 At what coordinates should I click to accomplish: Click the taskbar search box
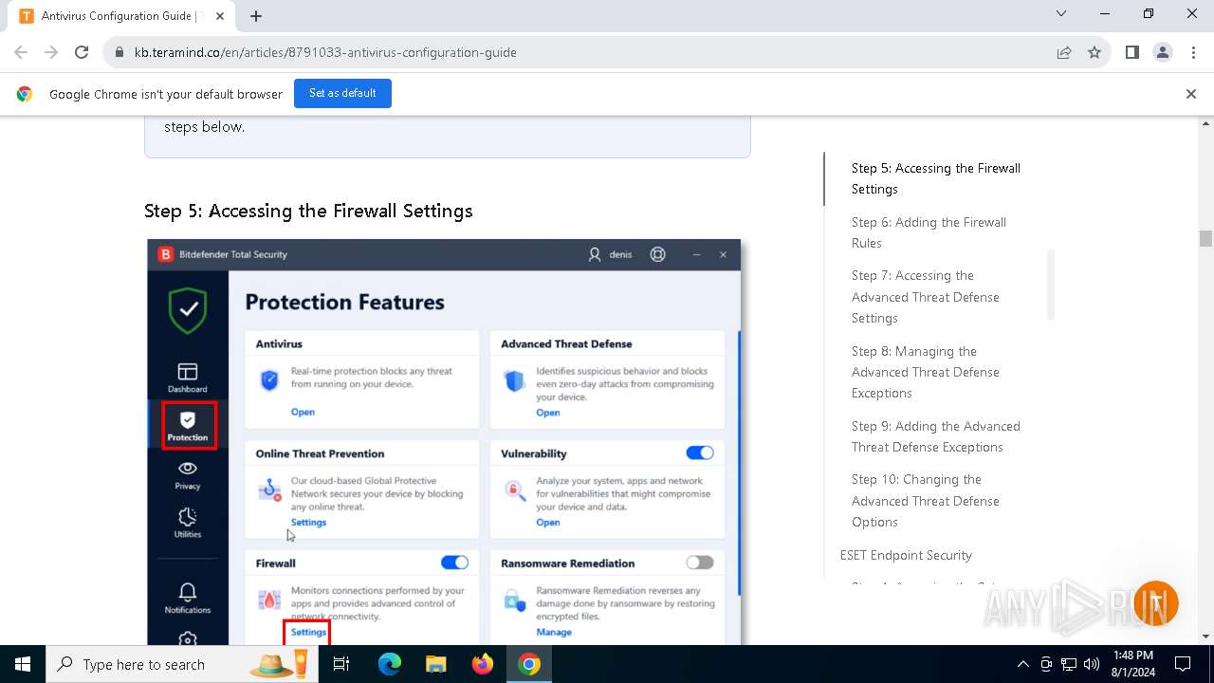pyautogui.click(x=180, y=664)
